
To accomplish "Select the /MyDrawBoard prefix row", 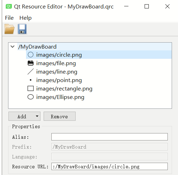I will coord(95,47).
